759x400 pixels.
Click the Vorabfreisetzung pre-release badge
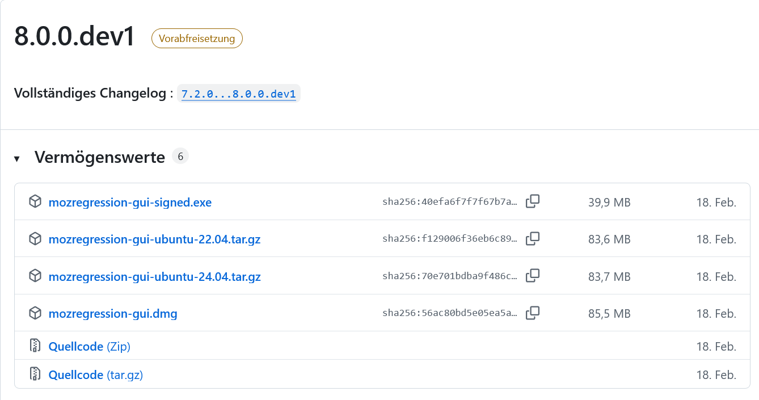coord(197,39)
